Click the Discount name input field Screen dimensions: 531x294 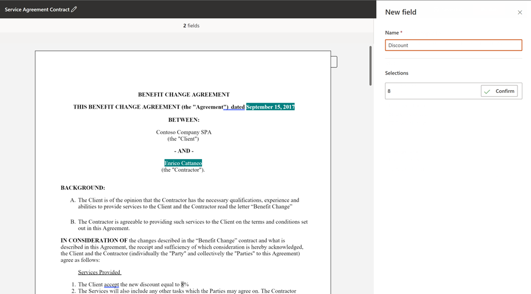(x=453, y=45)
